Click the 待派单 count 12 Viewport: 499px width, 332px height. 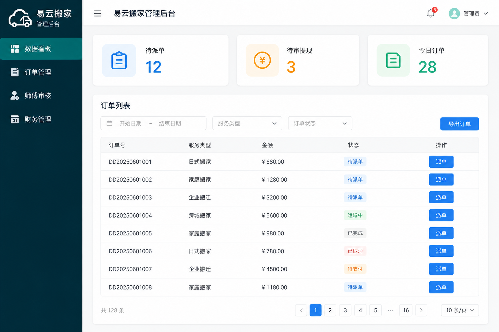[153, 67]
